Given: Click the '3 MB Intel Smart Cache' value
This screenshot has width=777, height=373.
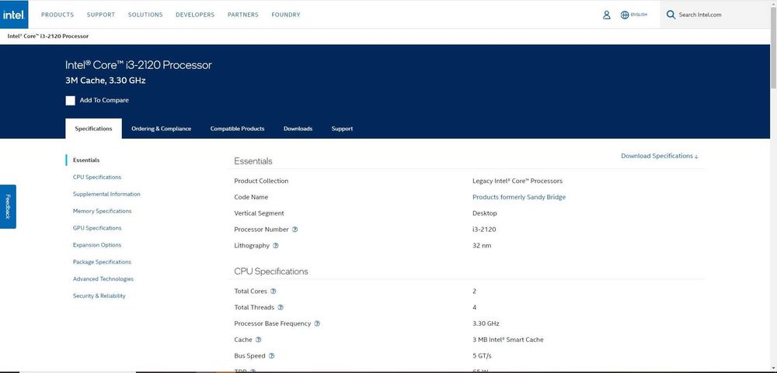Looking at the screenshot, I should (x=508, y=340).
